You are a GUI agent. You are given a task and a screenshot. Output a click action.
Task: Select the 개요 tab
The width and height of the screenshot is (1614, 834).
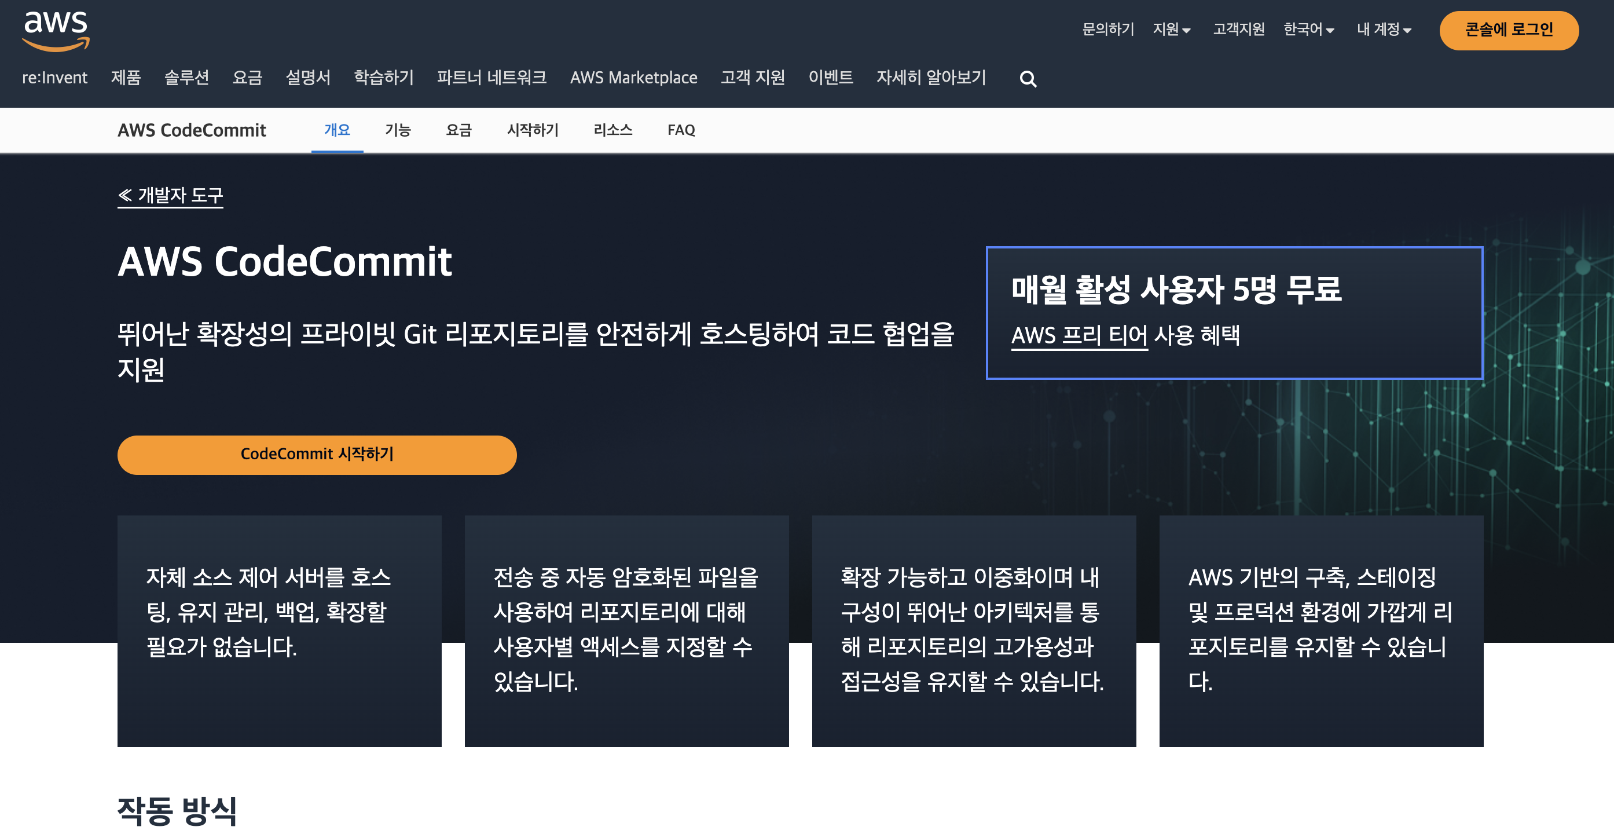click(337, 130)
